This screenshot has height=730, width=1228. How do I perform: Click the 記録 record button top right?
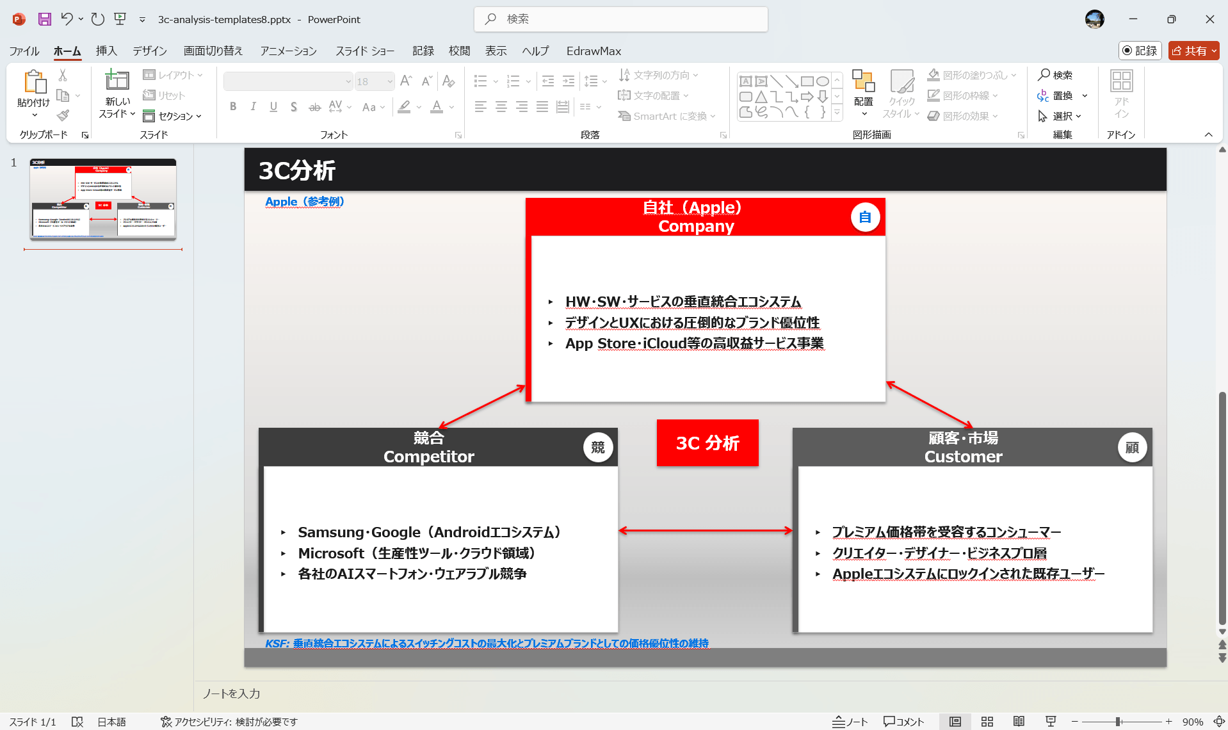tap(1140, 51)
